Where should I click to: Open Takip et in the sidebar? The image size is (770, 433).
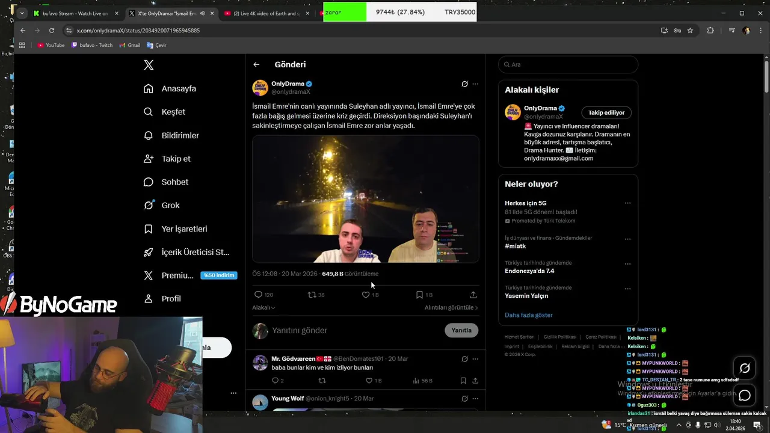pyautogui.click(x=167, y=159)
